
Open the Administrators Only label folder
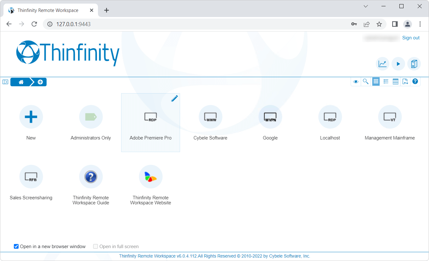91,117
